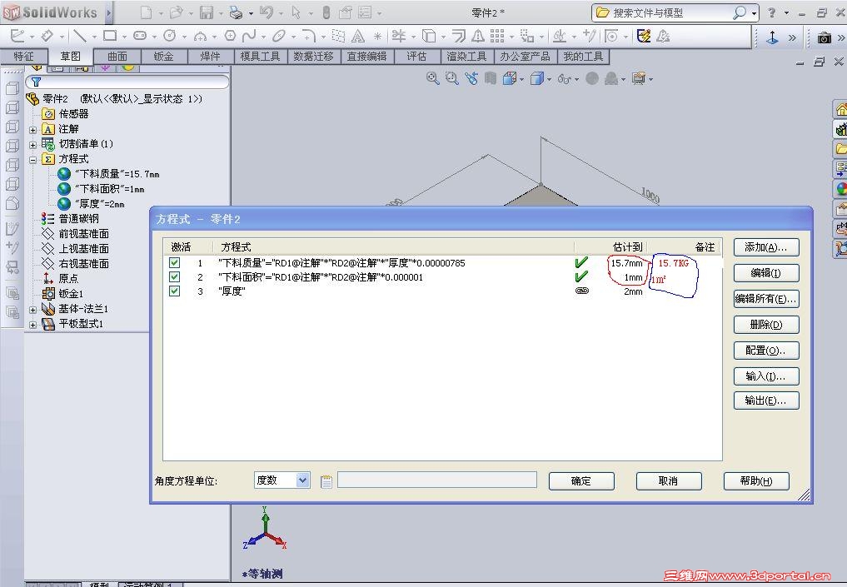Open the angle equation units dropdown
Viewport: 847px width, 587px height.
click(303, 480)
